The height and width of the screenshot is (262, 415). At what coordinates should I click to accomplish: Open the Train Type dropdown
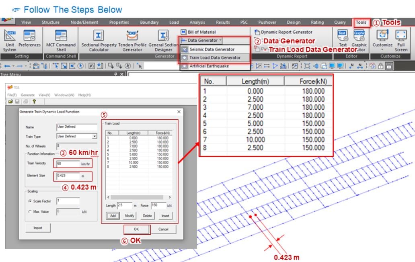(x=95, y=136)
